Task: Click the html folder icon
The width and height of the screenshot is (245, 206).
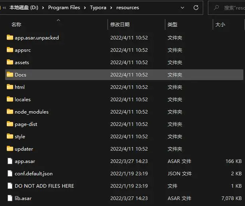Action: coord(10,87)
